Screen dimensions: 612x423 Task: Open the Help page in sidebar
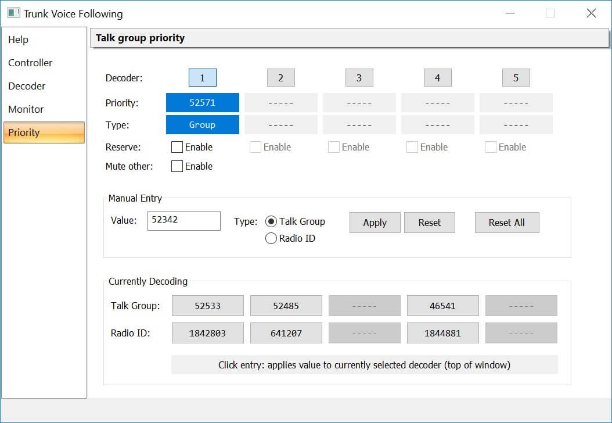[x=19, y=40]
